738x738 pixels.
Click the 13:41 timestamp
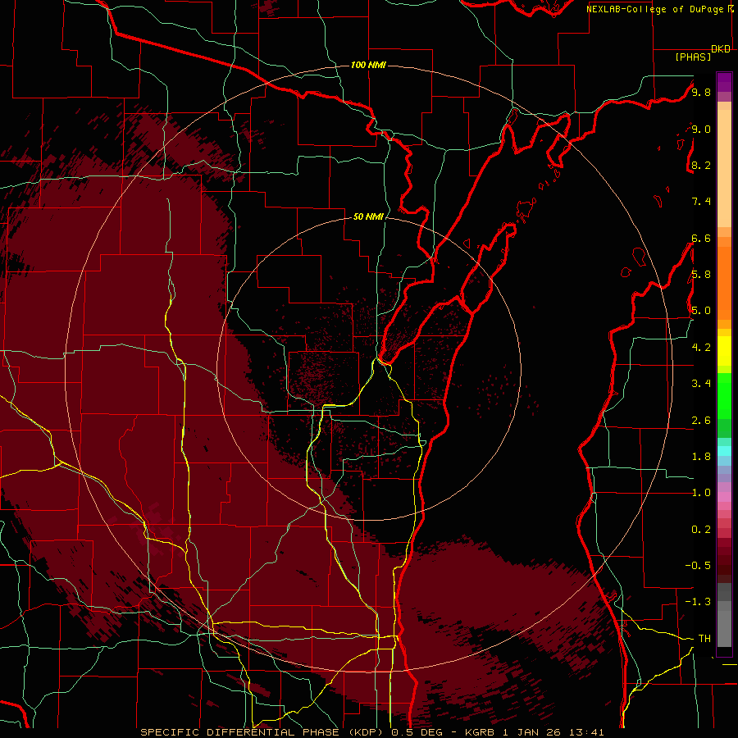tap(586, 732)
